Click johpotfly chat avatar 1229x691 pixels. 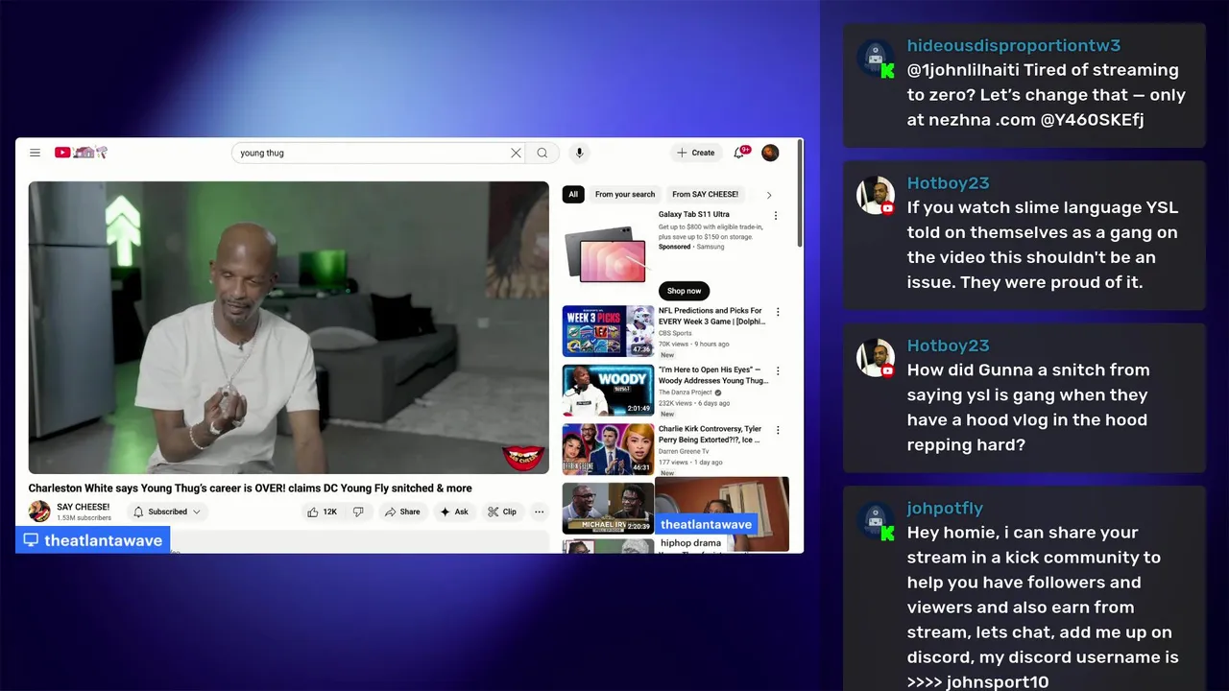tap(875, 521)
